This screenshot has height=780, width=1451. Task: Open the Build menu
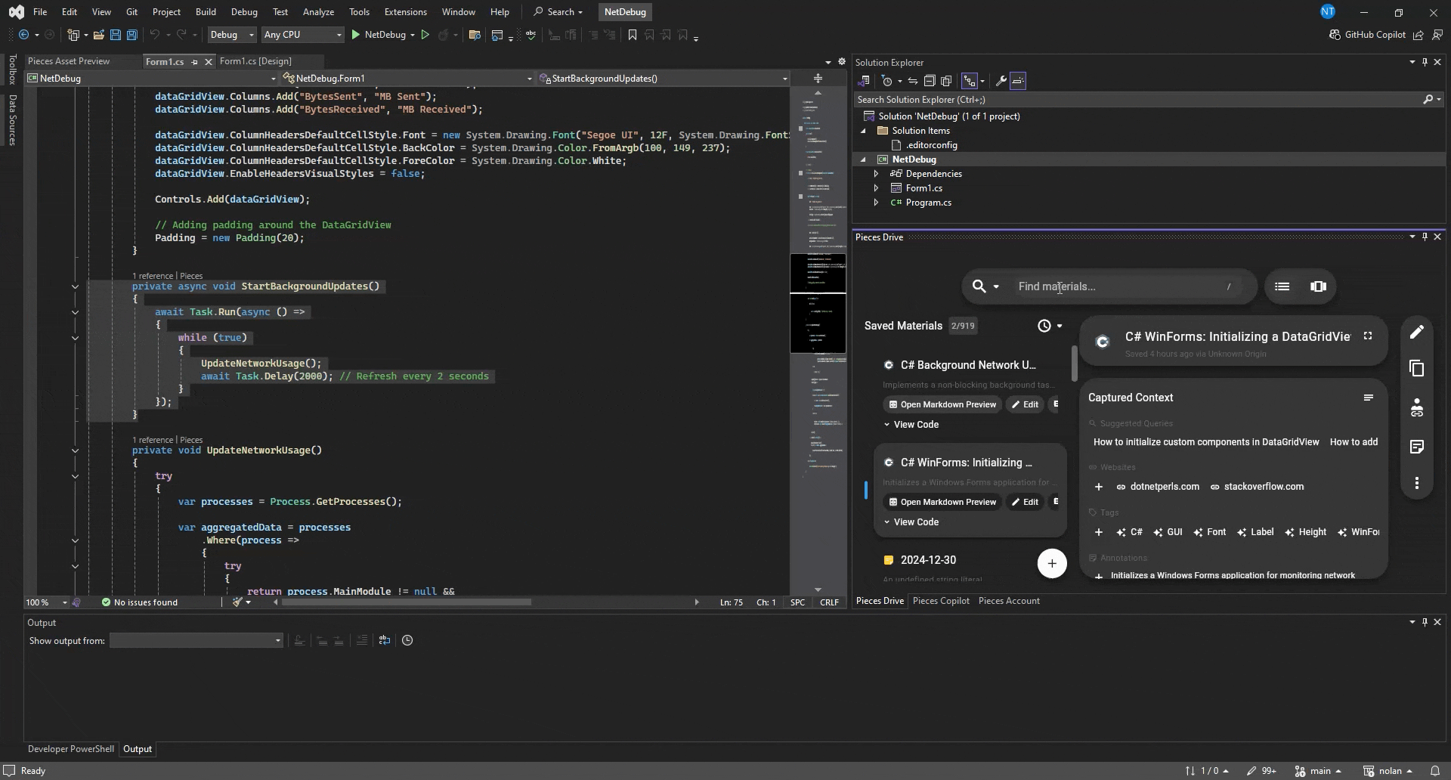[206, 12]
